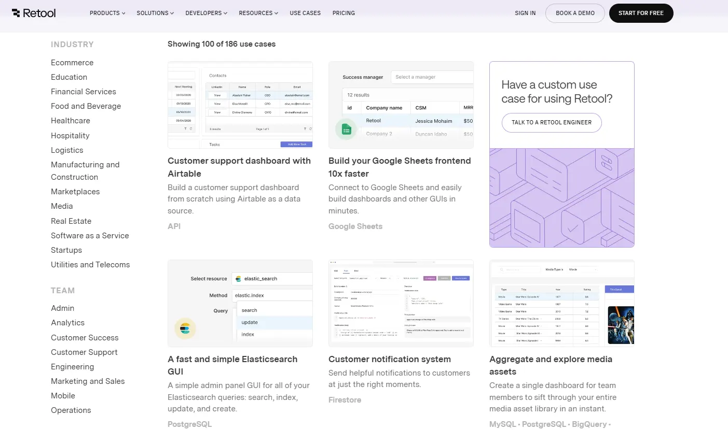
Task: Filter by Mobile team
Action: [x=63, y=396]
